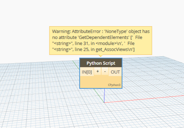Select the IN[0] input port
The height and width of the screenshot is (128, 184).
(87, 72)
